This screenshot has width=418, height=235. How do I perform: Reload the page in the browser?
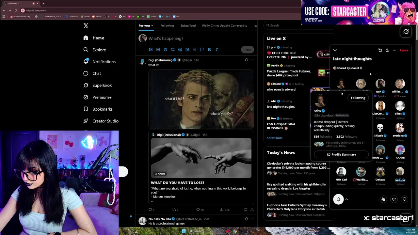click(16, 10)
